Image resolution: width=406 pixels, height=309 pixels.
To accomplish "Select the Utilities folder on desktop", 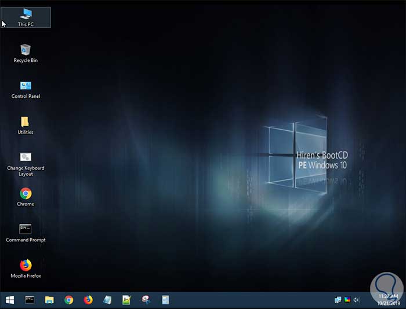I will [26, 126].
